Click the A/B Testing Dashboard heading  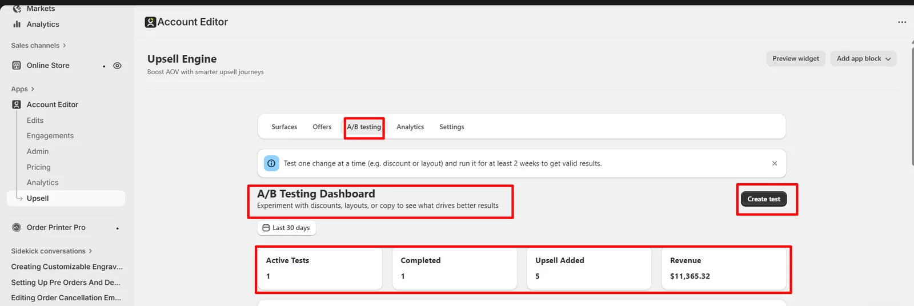[x=316, y=194]
